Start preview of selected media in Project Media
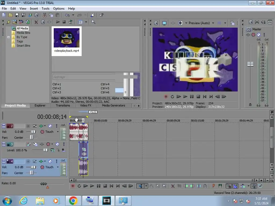The height and width of the screenshot is (206, 275). [58, 22]
